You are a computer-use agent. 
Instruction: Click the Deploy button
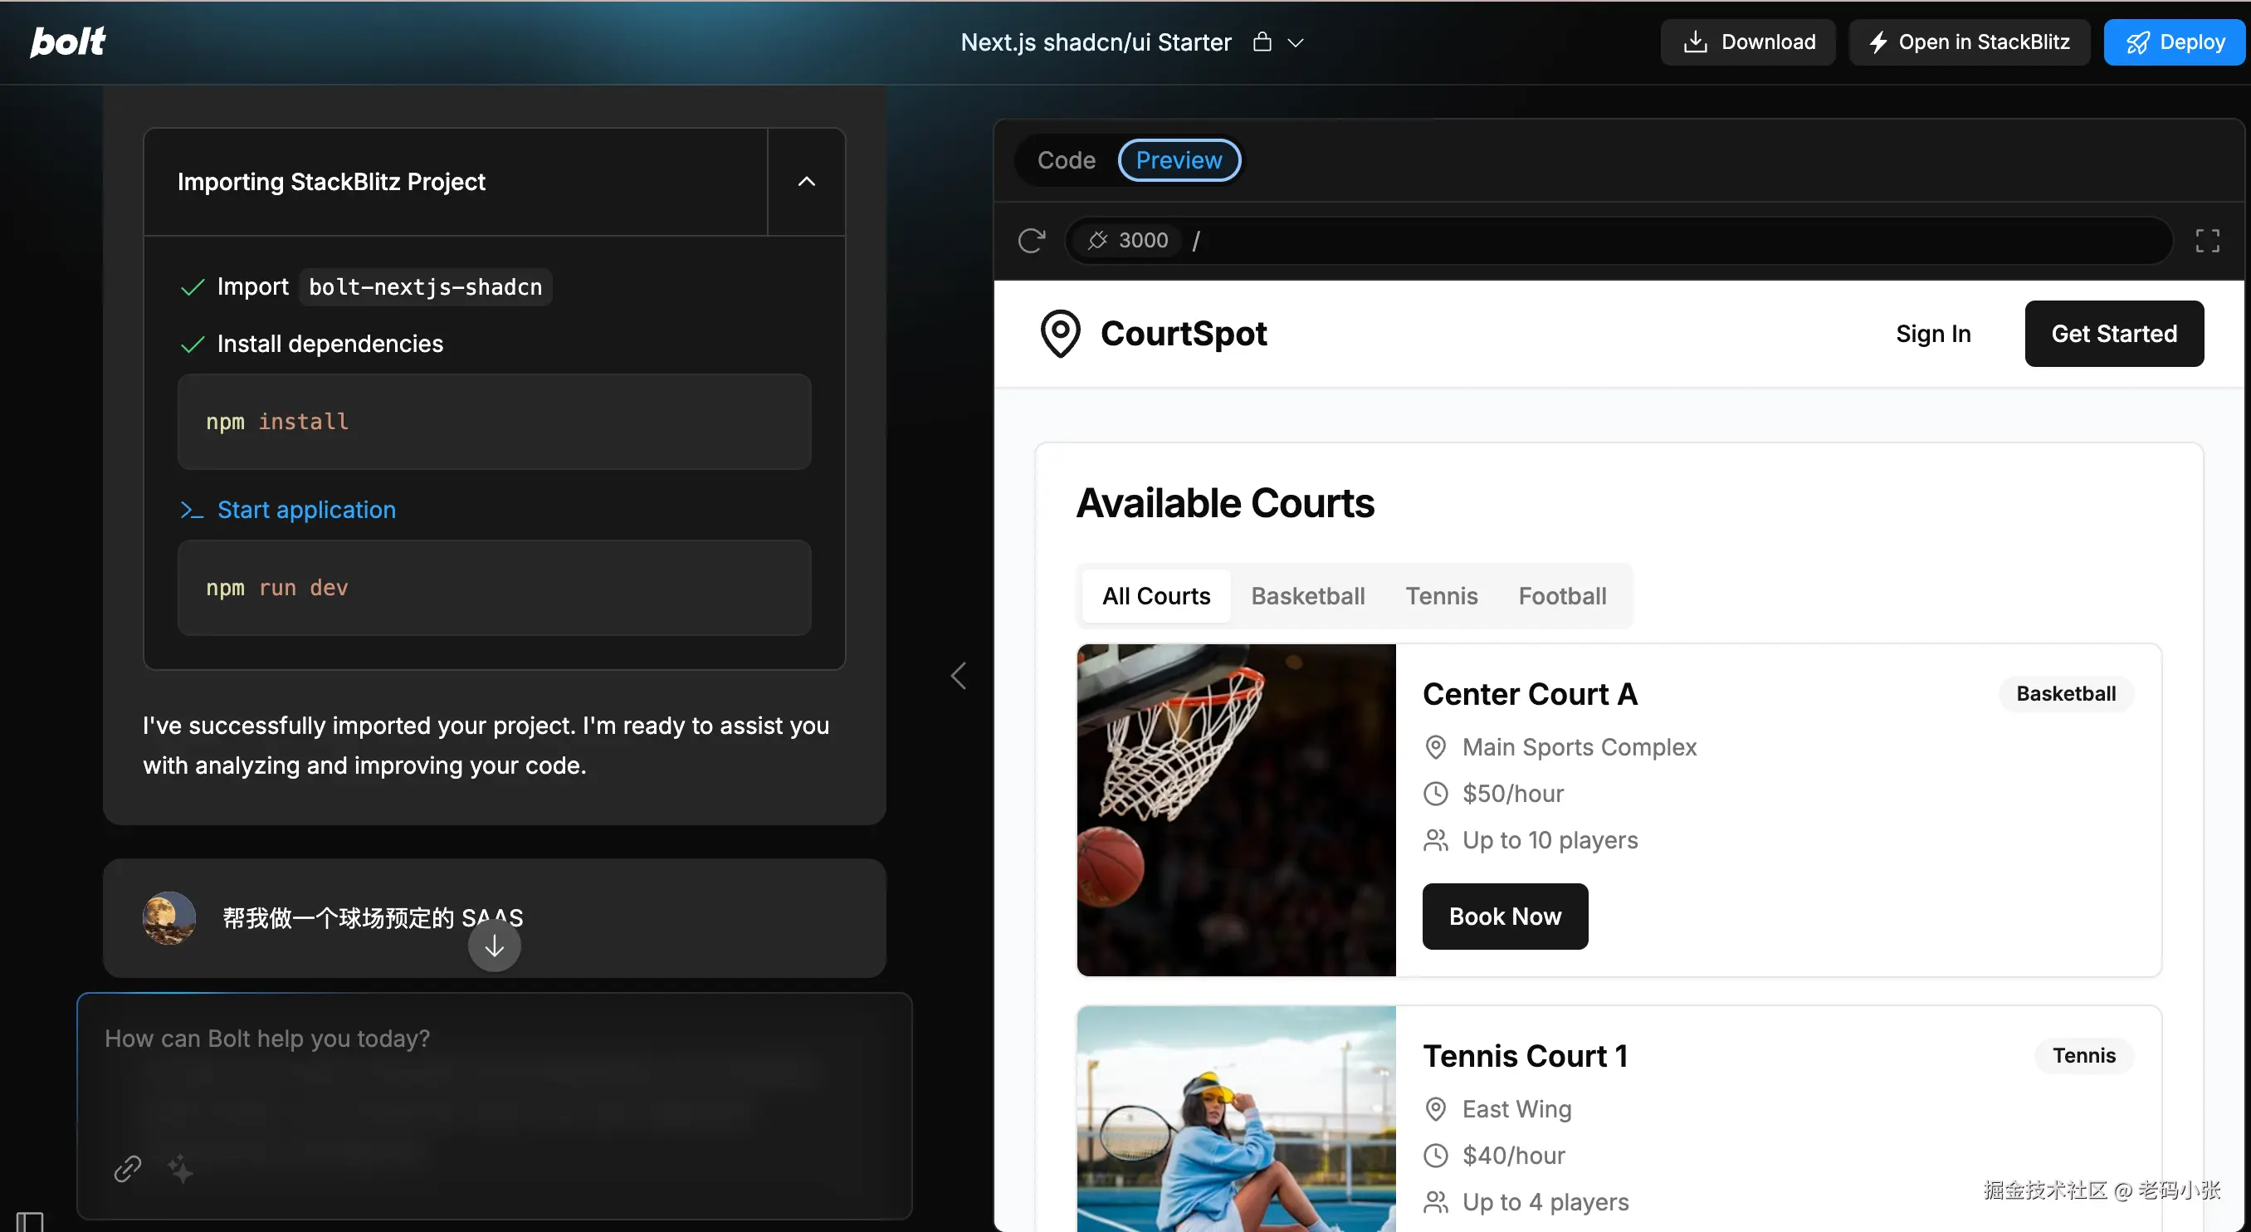(x=2174, y=42)
